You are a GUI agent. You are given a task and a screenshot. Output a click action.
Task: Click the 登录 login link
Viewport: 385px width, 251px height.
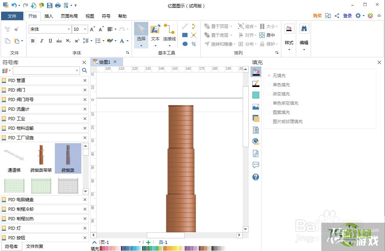coord(347,16)
